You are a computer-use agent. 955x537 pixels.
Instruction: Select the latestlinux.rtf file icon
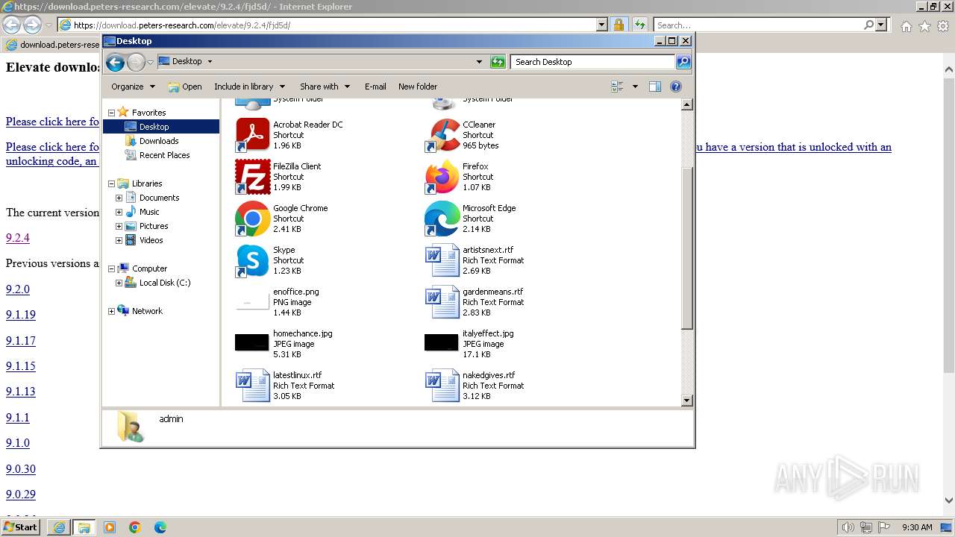[252, 386]
